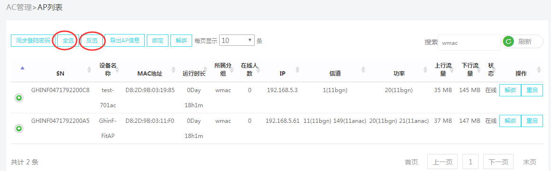
Task: Click serial number GHINF0471792200A5
Action: (x=60, y=121)
